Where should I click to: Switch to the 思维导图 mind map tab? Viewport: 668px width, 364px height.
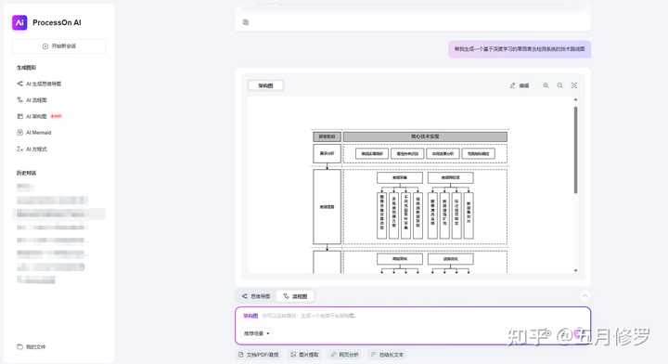[x=256, y=296]
